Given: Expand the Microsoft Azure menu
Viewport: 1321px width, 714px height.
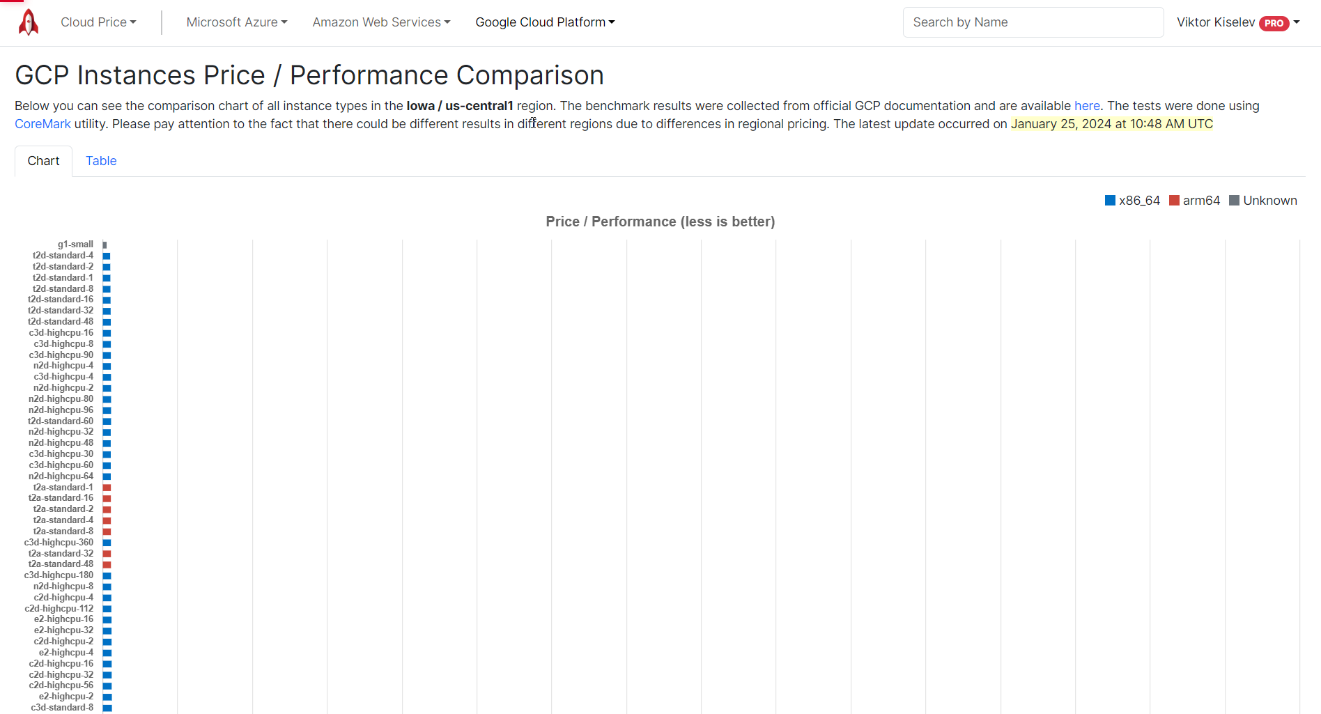Looking at the screenshot, I should [x=237, y=22].
